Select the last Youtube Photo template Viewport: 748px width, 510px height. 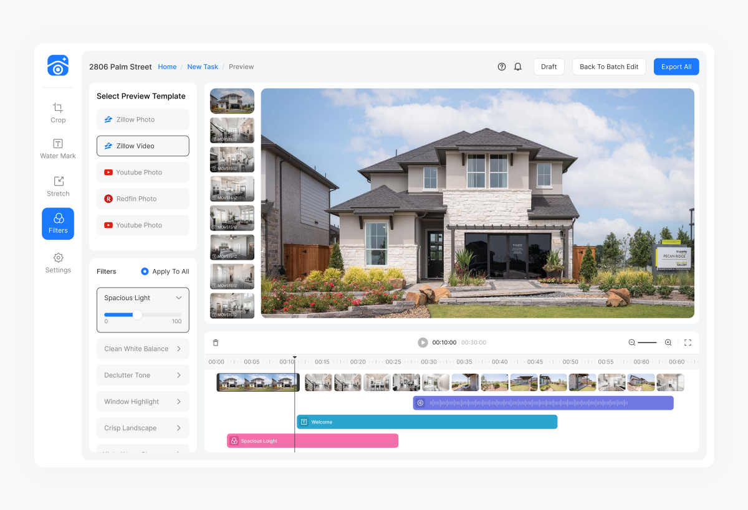click(x=143, y=225)
